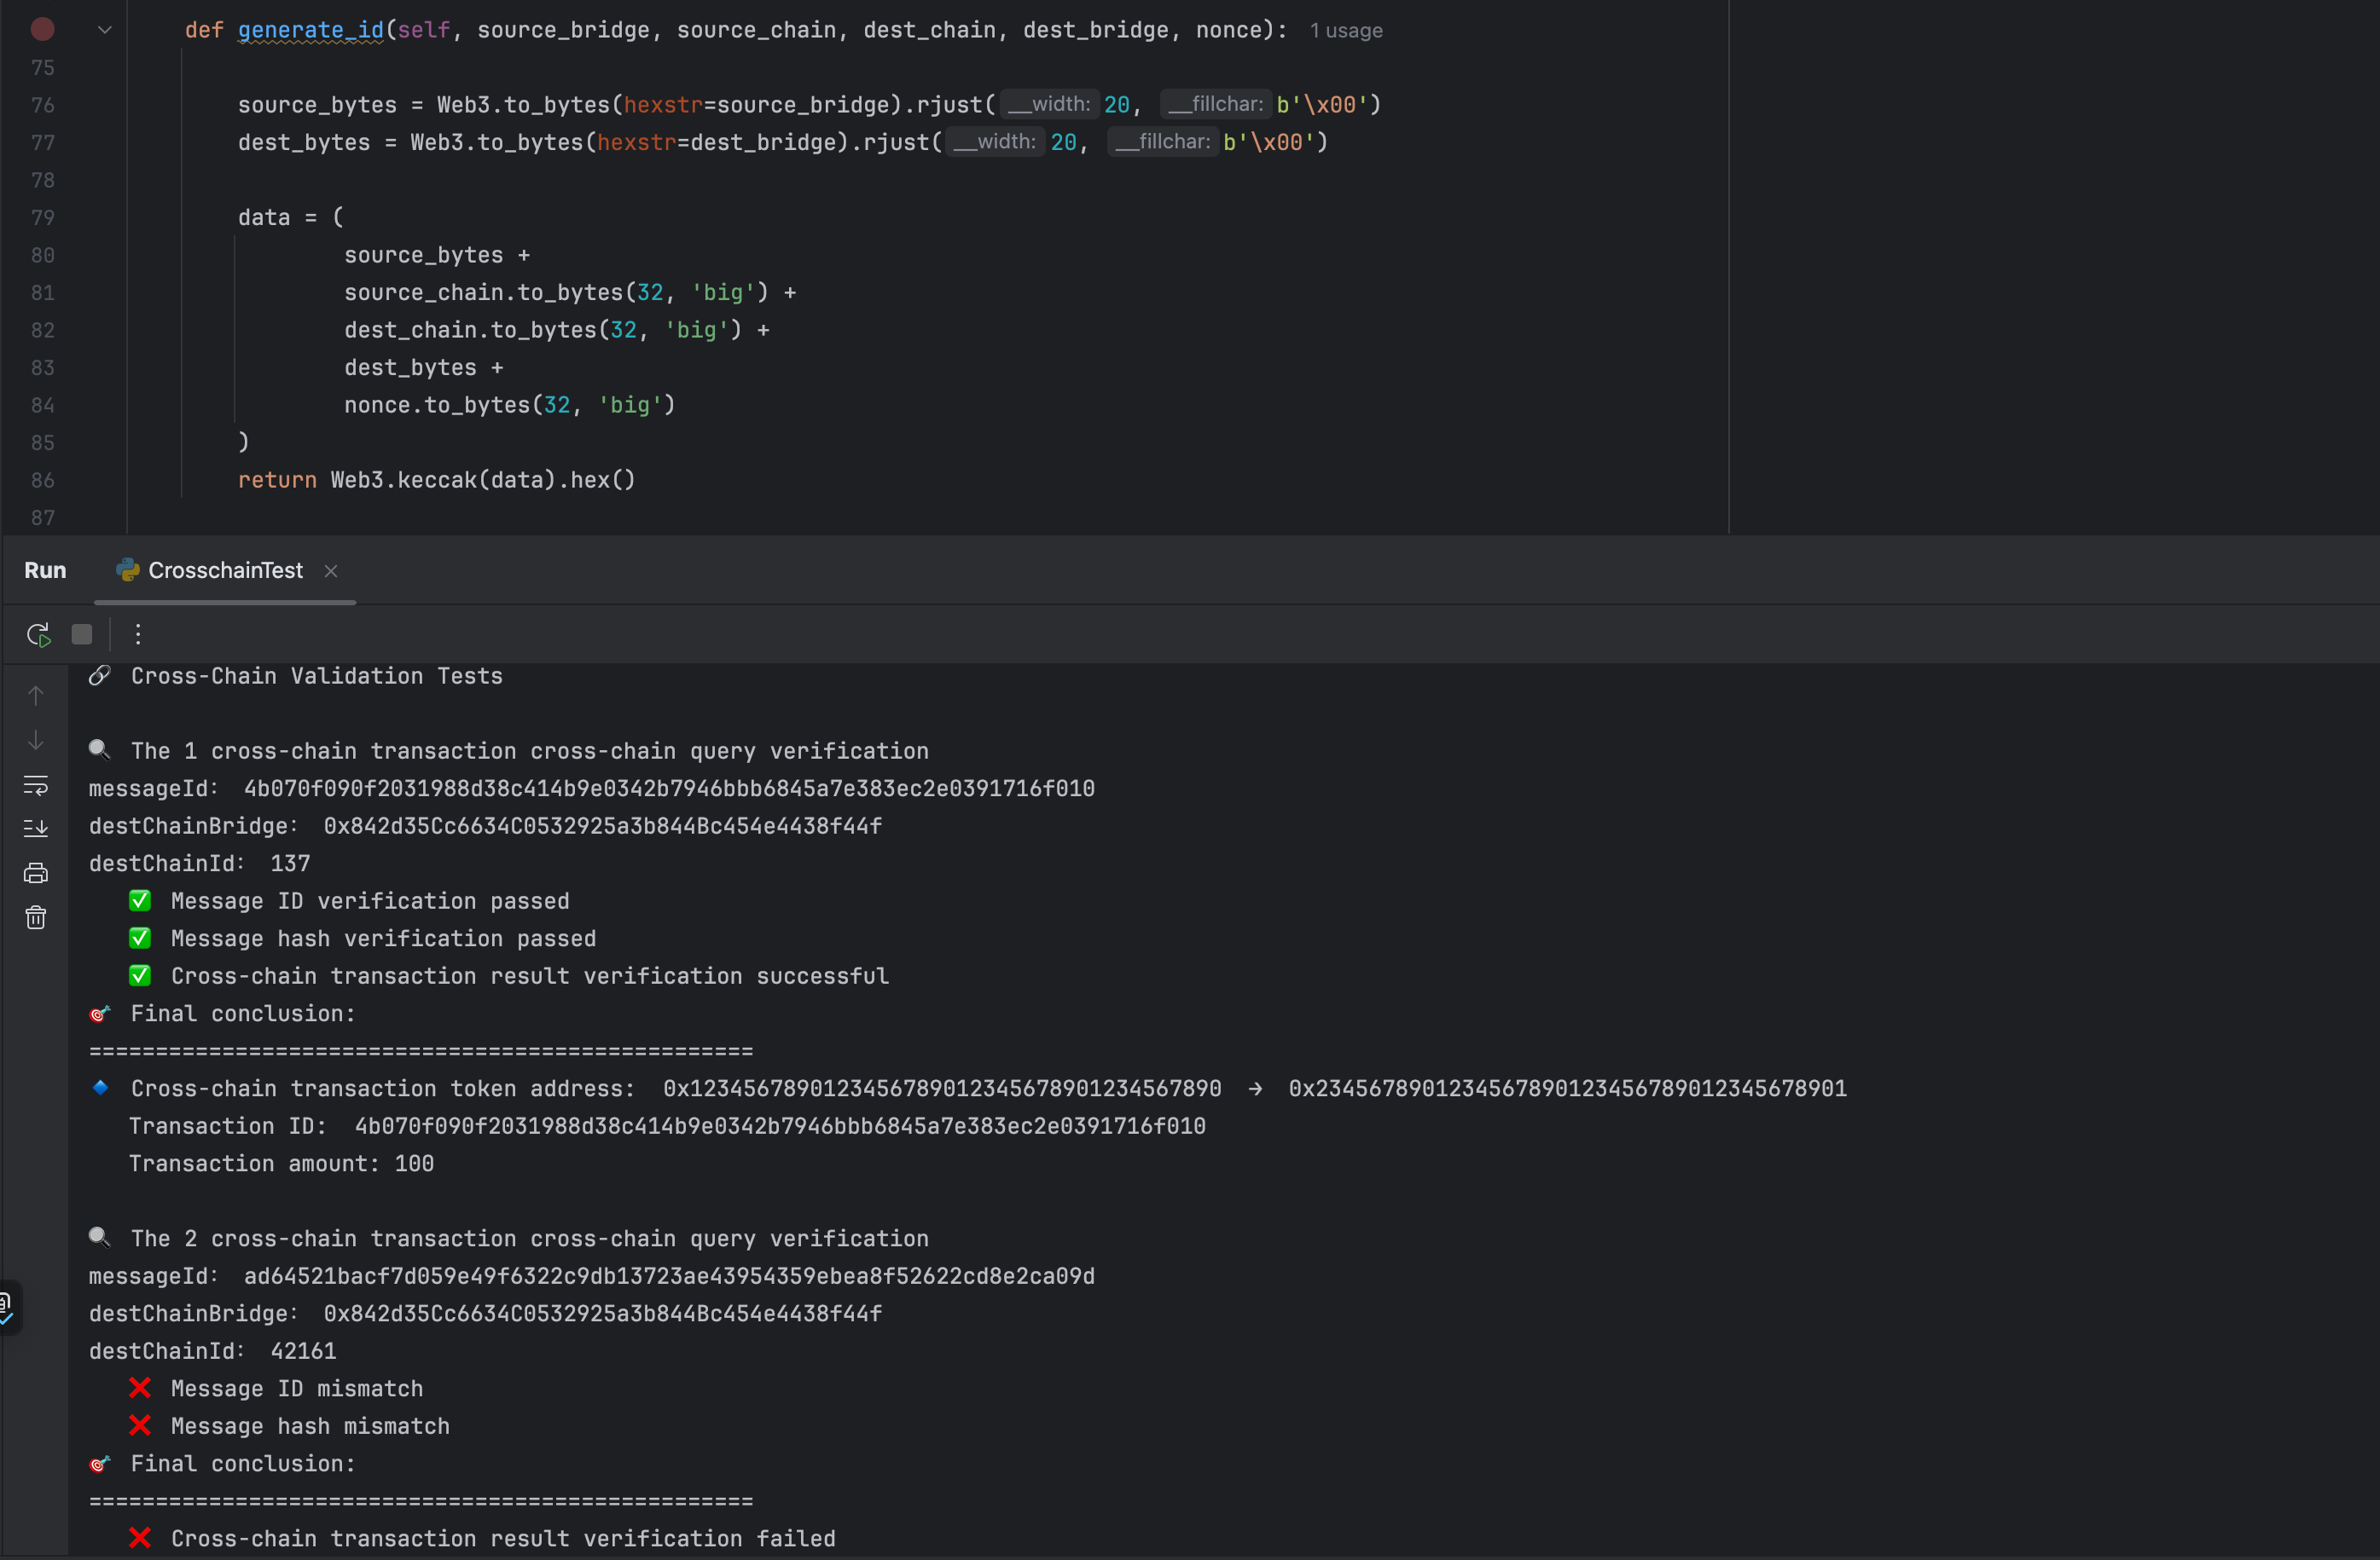Screen dimensions: 2380x1560
Task: Jump up the stack trace with up arrow
Action: coord(36,696)
